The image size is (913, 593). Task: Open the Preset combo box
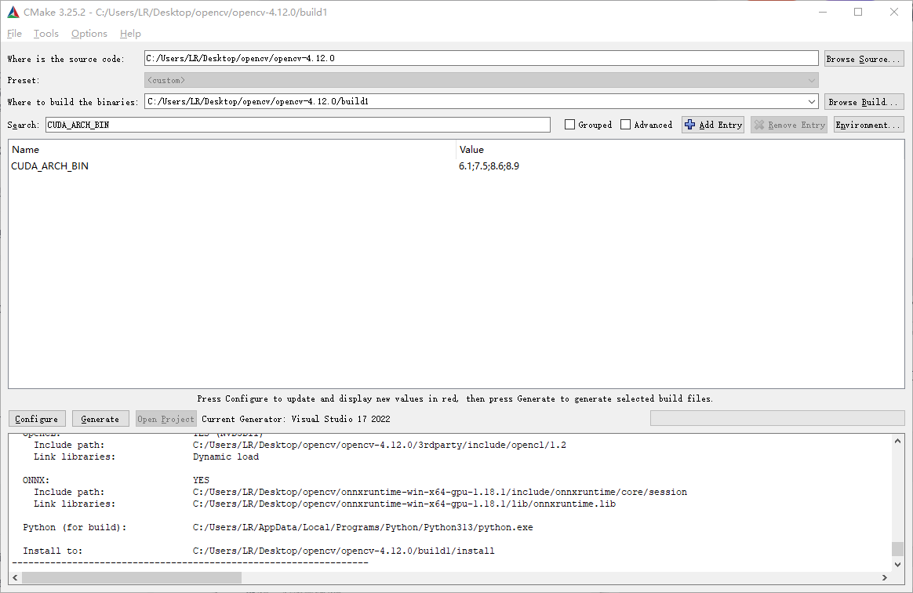[x=482, y=80]
